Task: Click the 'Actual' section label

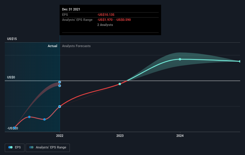Action: (x=52, y=46)
